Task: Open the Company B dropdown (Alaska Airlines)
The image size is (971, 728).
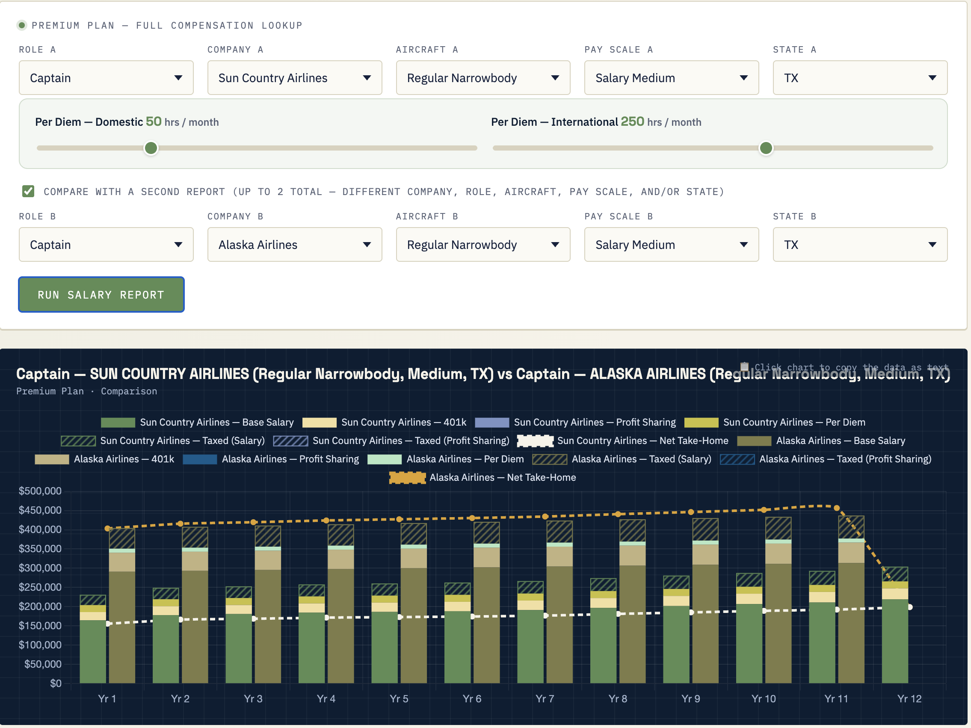Action: pyautogui.click(x=295, y=244)
